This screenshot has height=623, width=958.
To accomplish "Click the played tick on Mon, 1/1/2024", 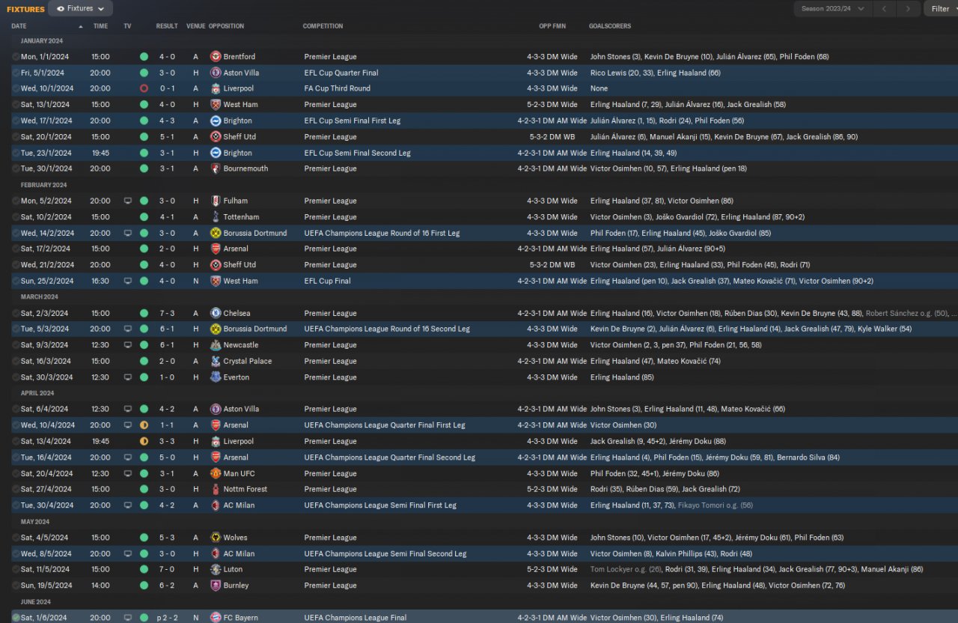I will pos(16,57).
